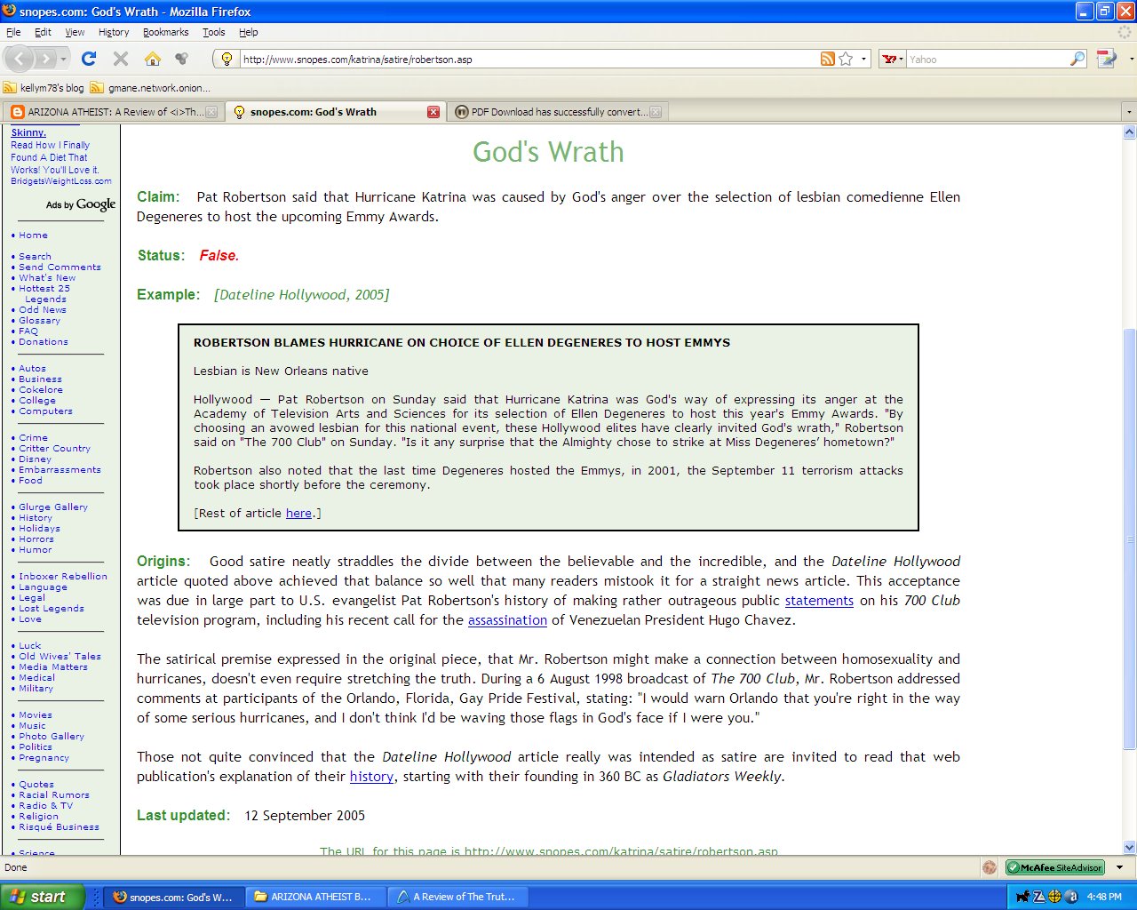Open kellym78's blog bookmark

point(44,88)
